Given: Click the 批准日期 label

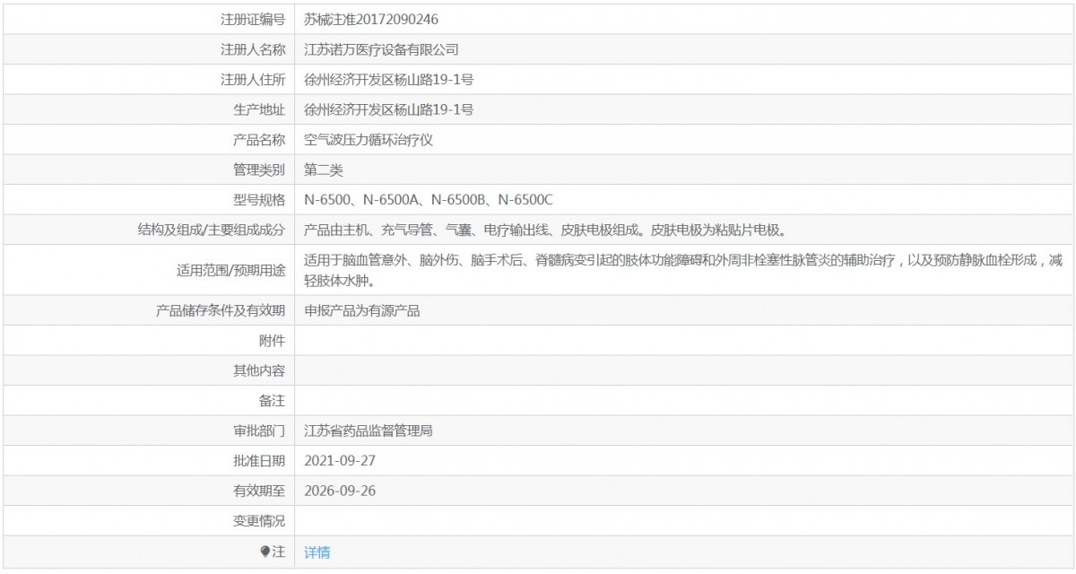Looking at the screenshot, I should point(259,461).
